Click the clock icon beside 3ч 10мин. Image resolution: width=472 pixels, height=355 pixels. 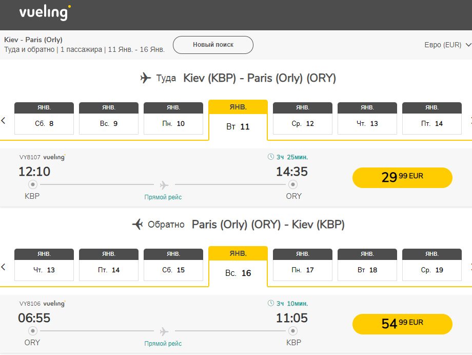pos(271,304)
